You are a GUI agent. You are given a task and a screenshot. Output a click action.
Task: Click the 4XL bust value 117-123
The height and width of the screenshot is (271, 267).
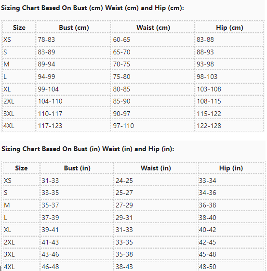[50, 126]
